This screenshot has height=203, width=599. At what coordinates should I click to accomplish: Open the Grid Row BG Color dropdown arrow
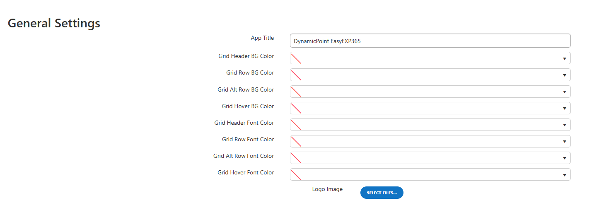564,75
